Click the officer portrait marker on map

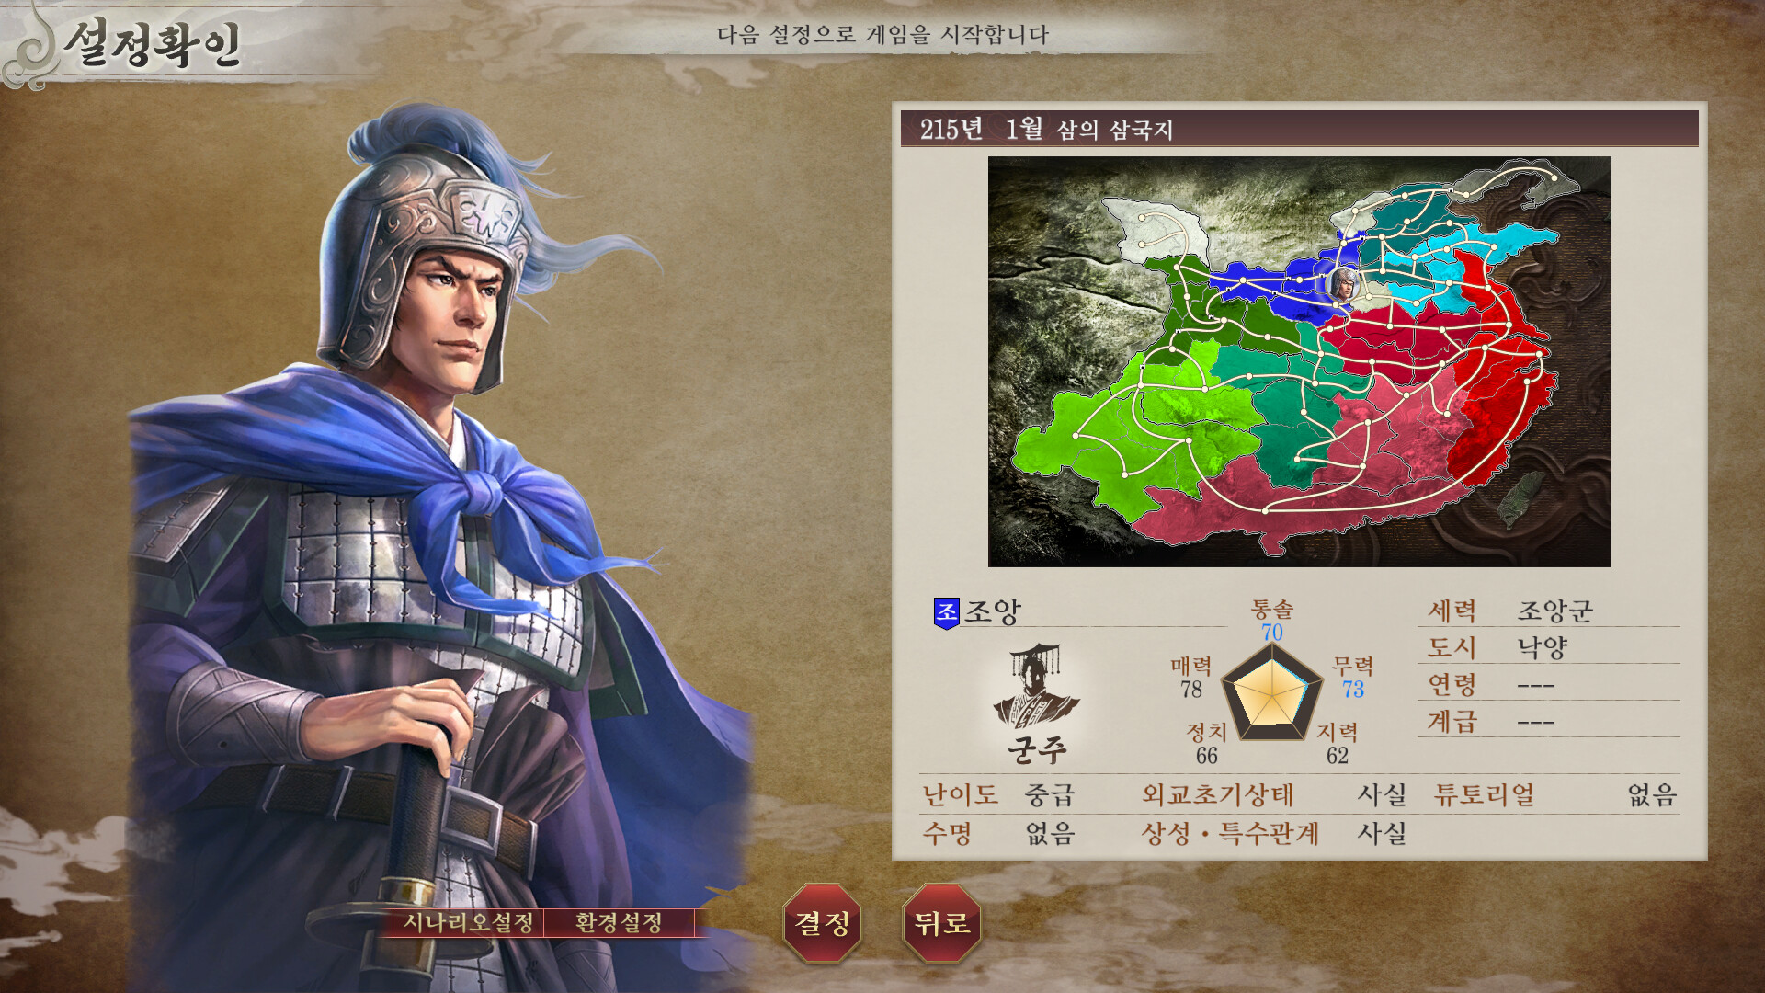coord(1343,285)
